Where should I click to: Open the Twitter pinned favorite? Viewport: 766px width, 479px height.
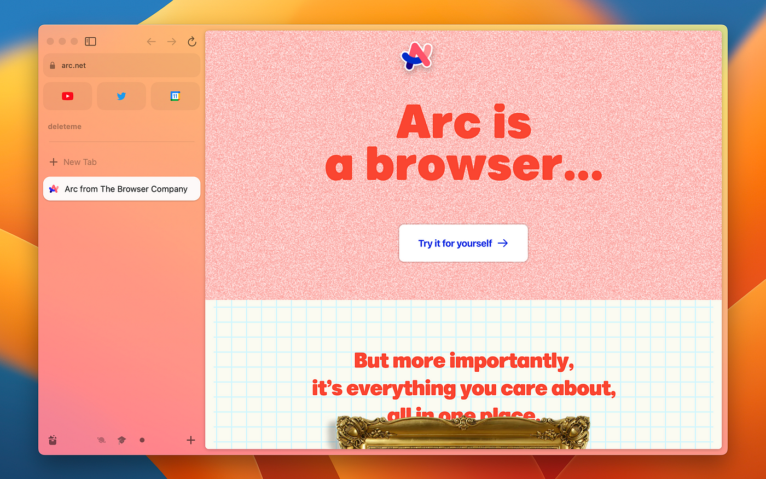(x=121, y=96)
